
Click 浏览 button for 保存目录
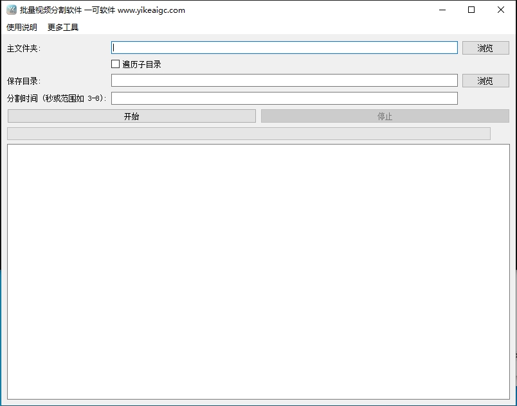(x=485, y=81)
